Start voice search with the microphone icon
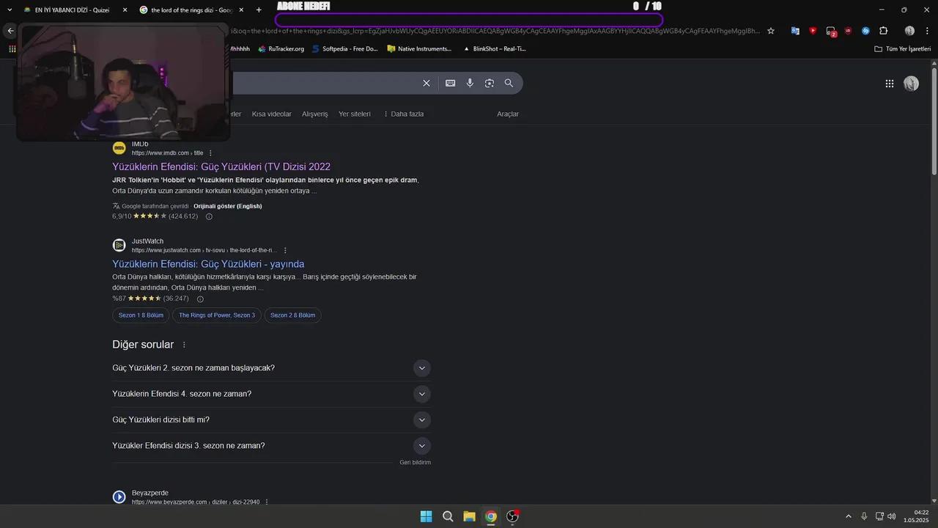 click(x=470, y=84)
